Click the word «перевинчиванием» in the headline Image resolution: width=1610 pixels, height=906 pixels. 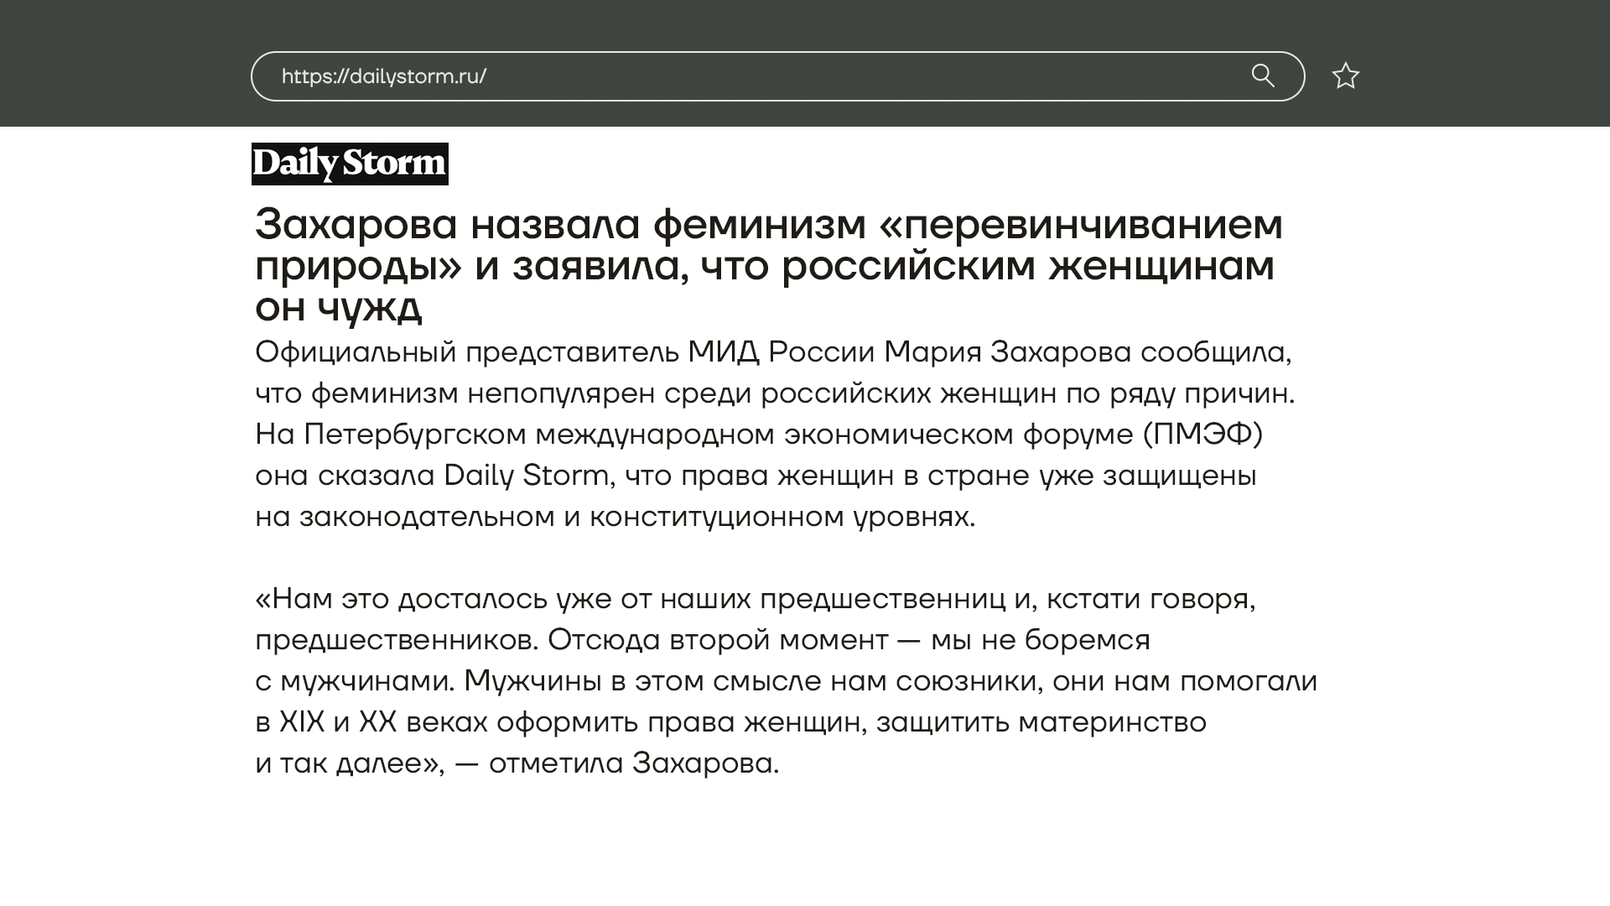[1080, 225]
